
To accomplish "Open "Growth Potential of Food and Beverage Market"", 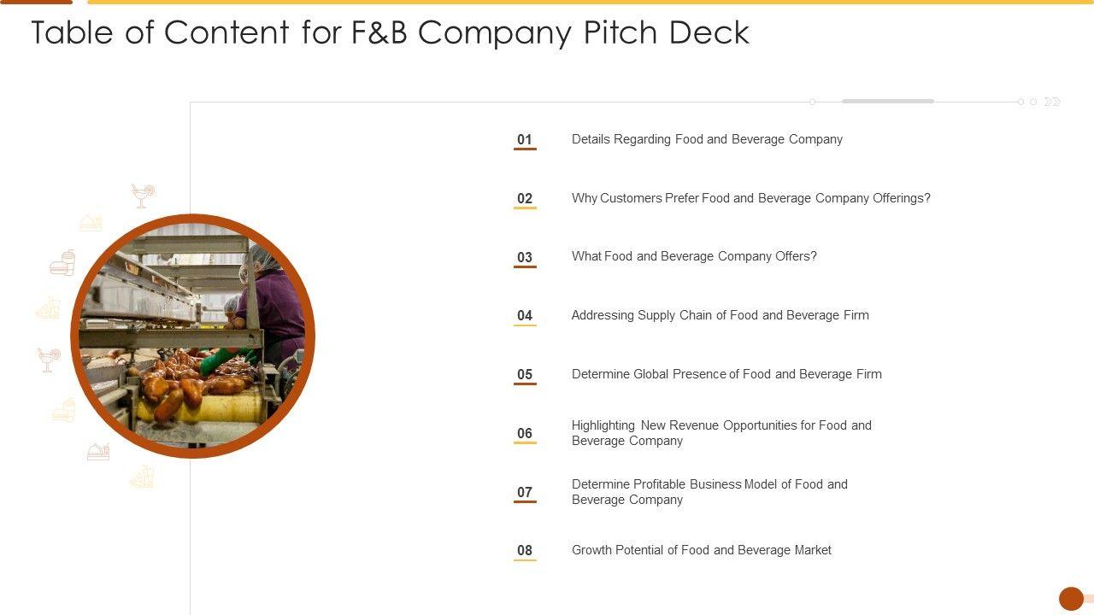I will click(x=701, y=550).
